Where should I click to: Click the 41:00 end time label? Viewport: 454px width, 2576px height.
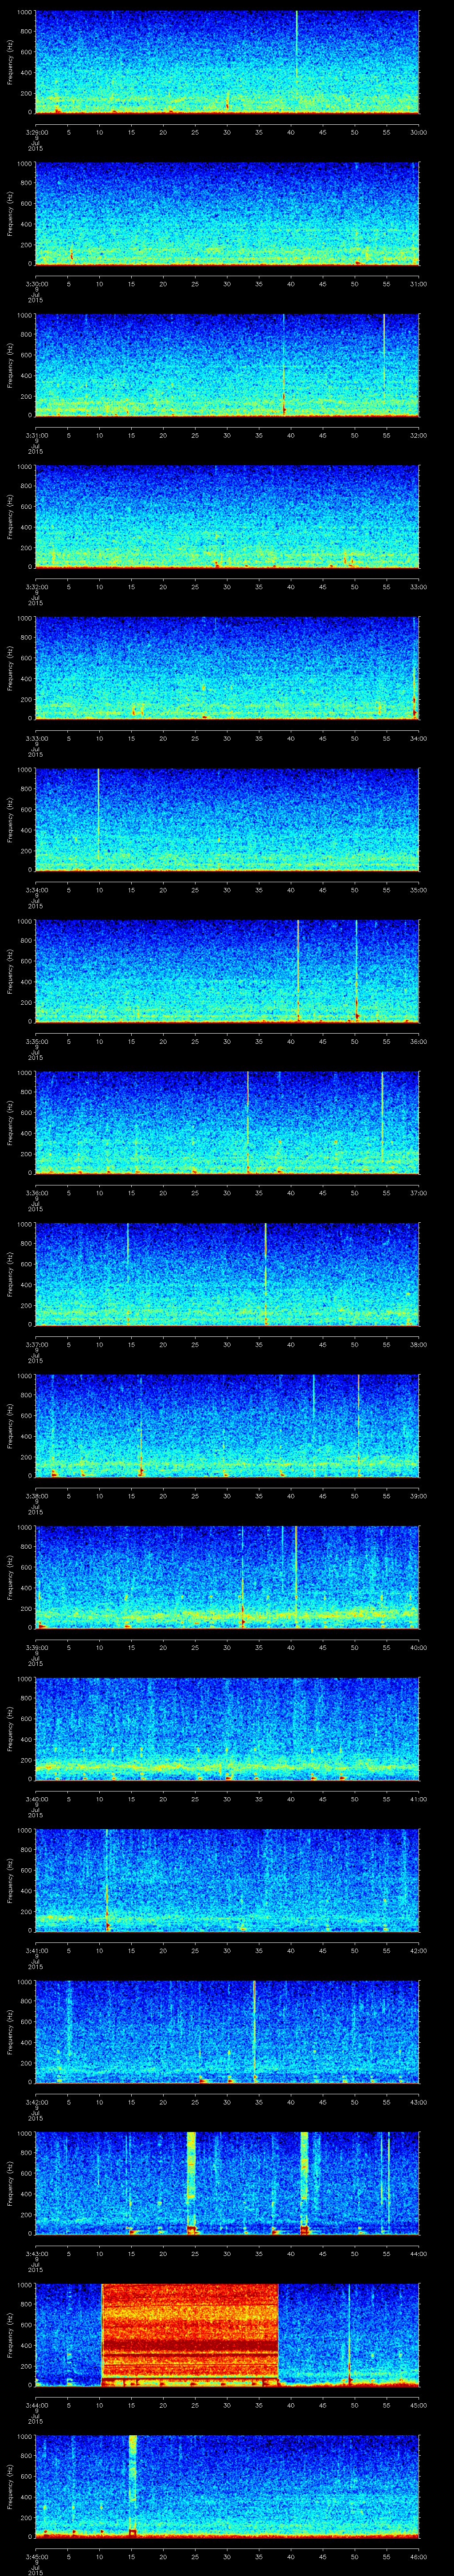click(x=418, y=1799)
